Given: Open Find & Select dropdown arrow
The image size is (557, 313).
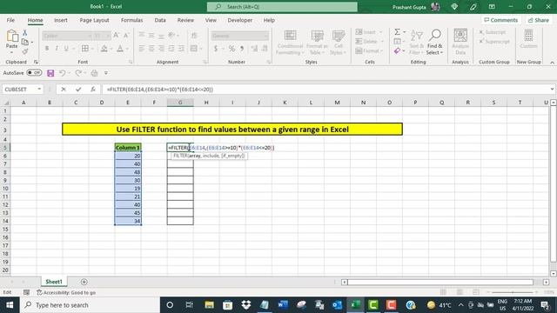Looking at the screenshot, I should coord(441,52).
